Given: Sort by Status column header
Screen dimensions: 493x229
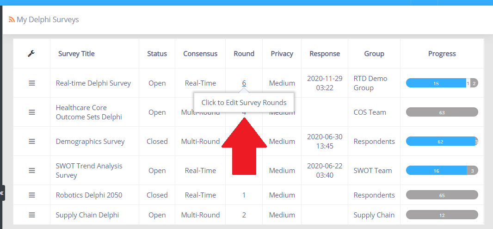Looking at the screenshot, I should coord(157,54).
